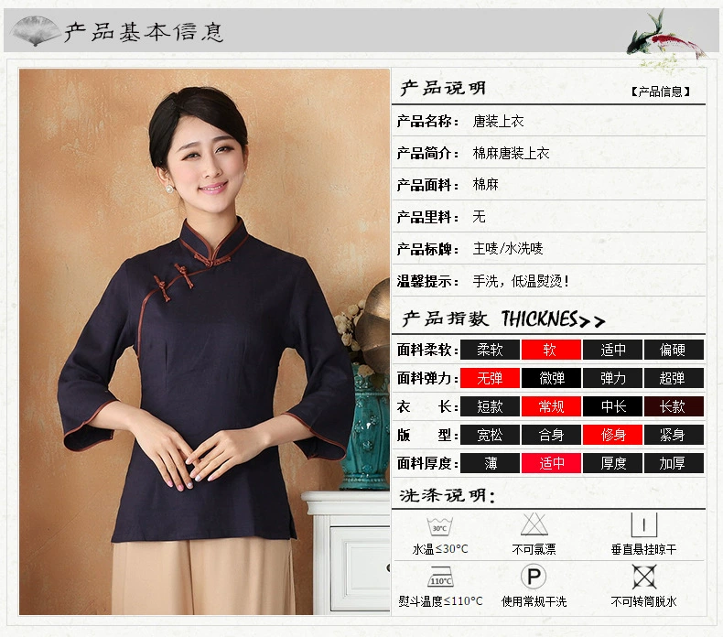
Task: Select the 中长 length cell
Action: pos(613,406)
